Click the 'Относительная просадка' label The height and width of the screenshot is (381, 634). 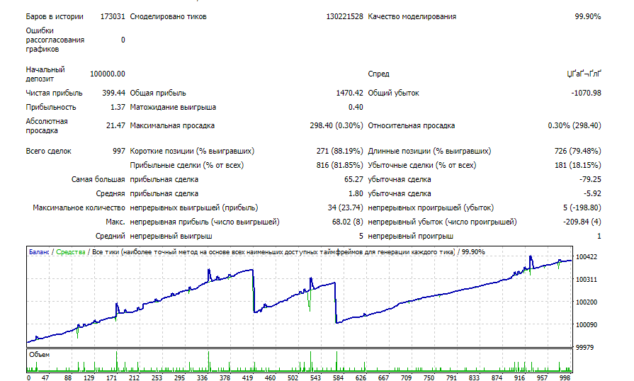pos(412,125)
